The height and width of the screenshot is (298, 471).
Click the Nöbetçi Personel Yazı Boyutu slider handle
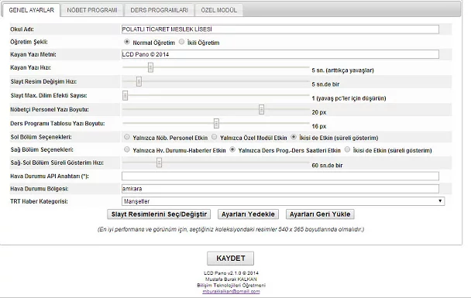[261, 110]
